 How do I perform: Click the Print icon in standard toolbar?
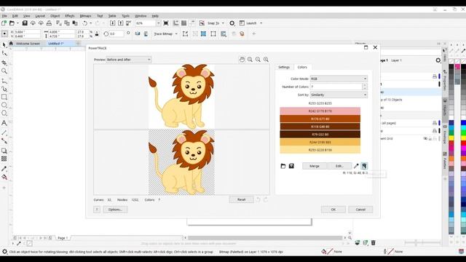coord(49,23)
